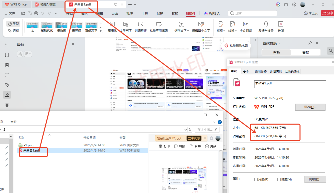Open the comment sidebar icon

pos(7,75)
